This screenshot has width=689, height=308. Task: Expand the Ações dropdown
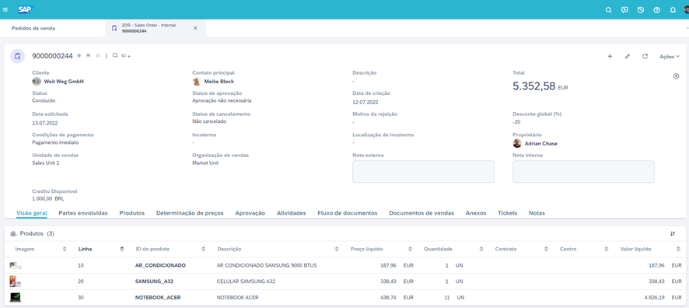click(x=670, y=56)
